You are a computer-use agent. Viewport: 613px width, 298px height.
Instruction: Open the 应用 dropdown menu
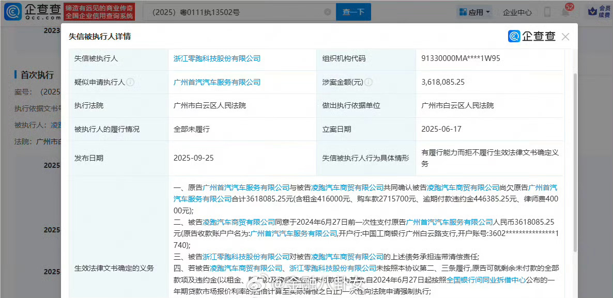(475, 12)
